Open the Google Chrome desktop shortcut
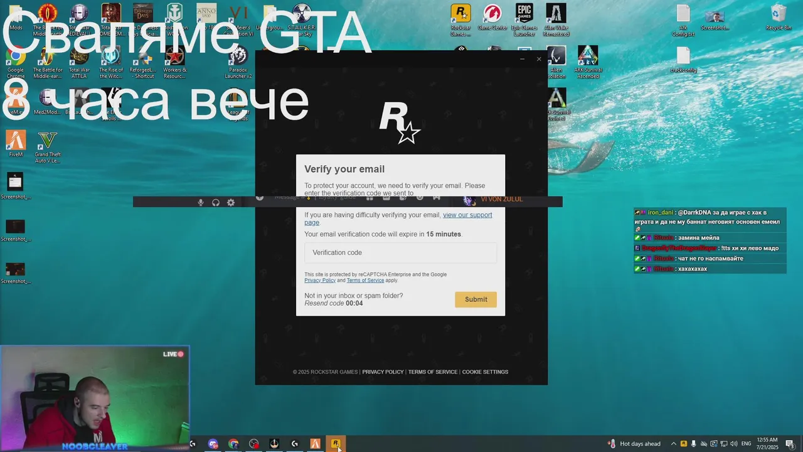This screenshot has height=452, width=803. point(16,62)
